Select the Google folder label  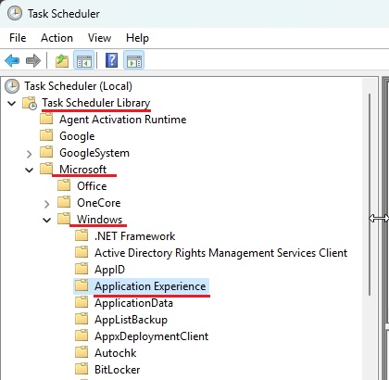(x=77, y=136)
